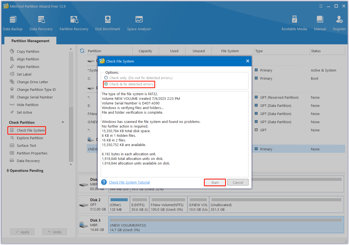Sort by the Unused column header

[x=199, y=51]
